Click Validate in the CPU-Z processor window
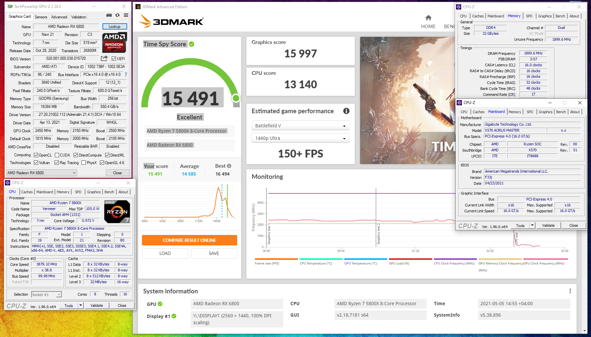591x337 pixels. (x=97, y=305)
